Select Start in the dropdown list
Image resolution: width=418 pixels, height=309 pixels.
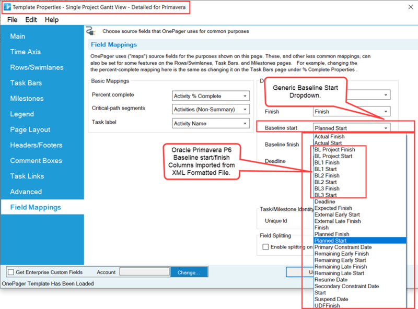click(360, 293)
